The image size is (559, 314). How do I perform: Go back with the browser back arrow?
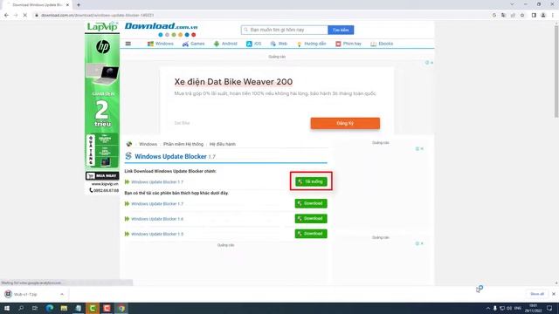click(6, 16)
